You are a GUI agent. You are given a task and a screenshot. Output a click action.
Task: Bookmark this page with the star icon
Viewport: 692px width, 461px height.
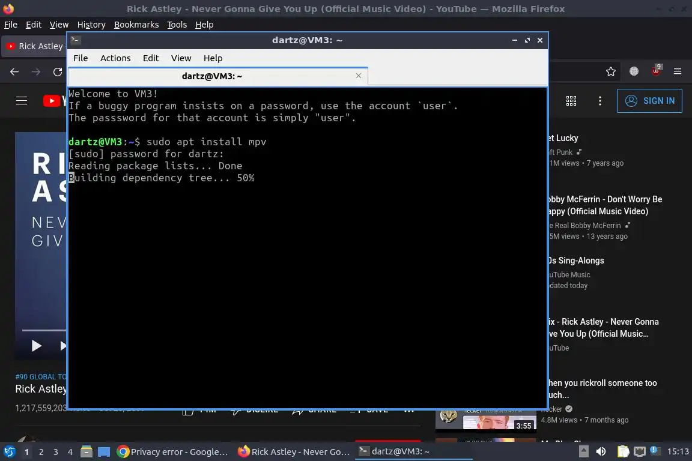coord(611,71)
